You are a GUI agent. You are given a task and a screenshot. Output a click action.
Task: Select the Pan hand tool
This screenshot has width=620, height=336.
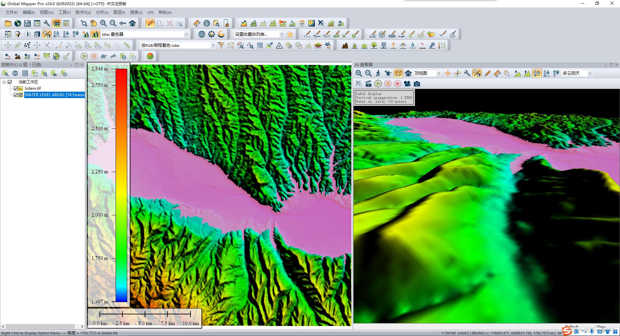94,23
